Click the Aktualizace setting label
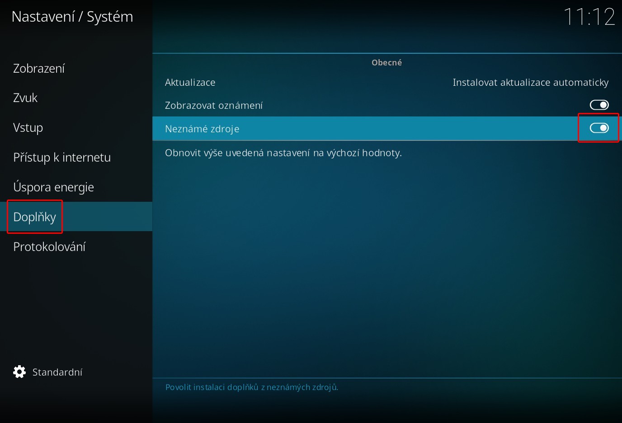 pyautogui.click(x=190, y=83)
